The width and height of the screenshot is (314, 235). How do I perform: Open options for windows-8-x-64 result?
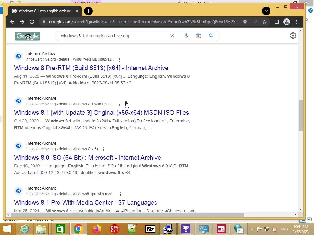(104, 149)
